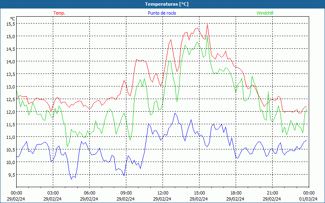The width and height of the screenshot is (325, 203).
Task: Select the green Windchill legend label
Action: tap(265, 13)
